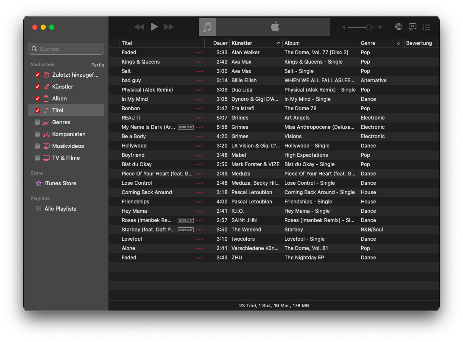
Task: Open the more options dots for Faded by Alan Walker
Action: point(199,53)
